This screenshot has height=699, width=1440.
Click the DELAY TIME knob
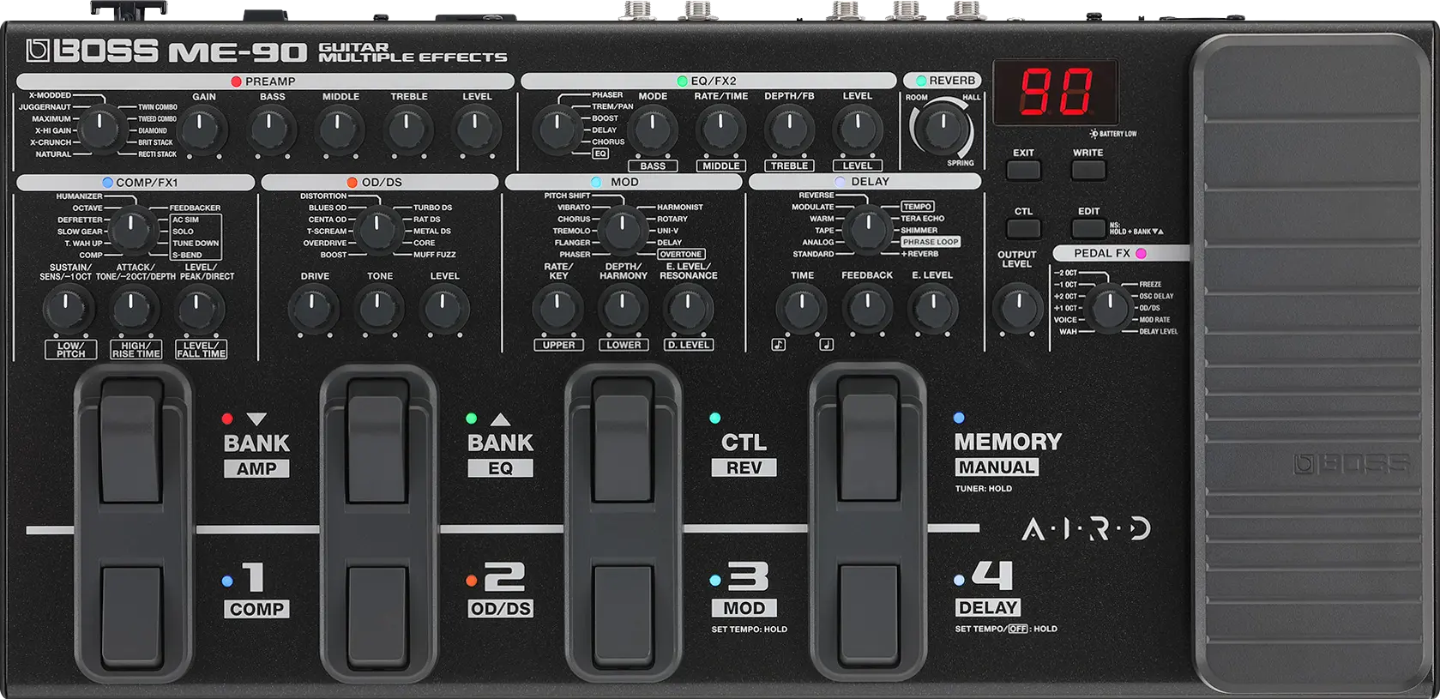click(802, 309)
